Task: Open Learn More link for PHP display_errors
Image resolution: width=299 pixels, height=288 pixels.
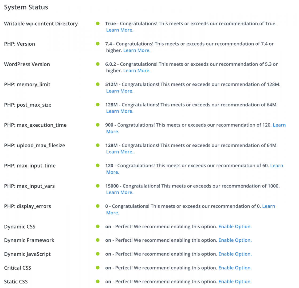Action: (x=269, y=206)
